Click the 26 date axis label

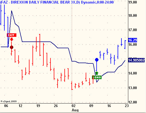click(56, 106)
